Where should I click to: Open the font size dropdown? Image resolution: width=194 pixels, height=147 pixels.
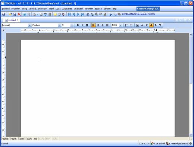click(x=72, y=25)
